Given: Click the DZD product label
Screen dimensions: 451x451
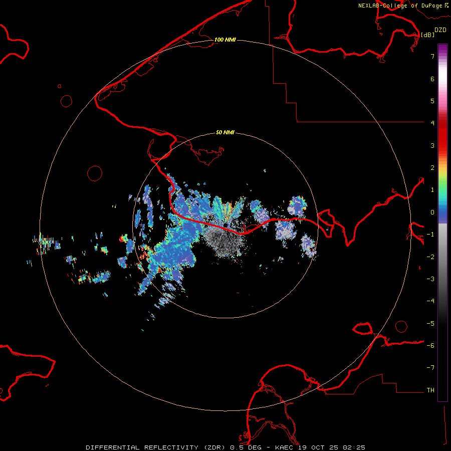Looking at the screenshot, I should pyautogui.click(x=440, y=30).
